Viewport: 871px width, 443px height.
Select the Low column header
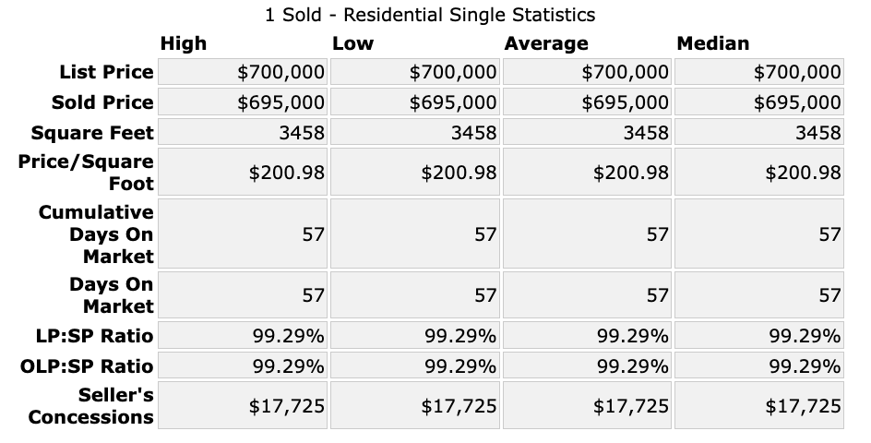353,43
